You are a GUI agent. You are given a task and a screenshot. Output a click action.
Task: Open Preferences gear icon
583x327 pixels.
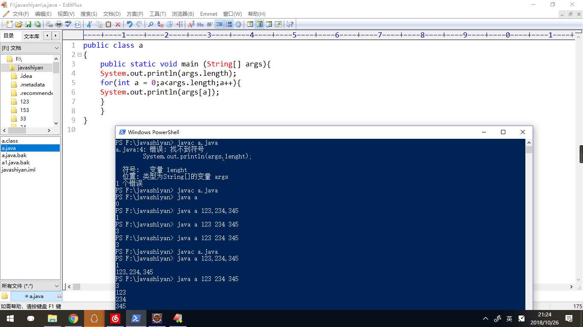239,24
